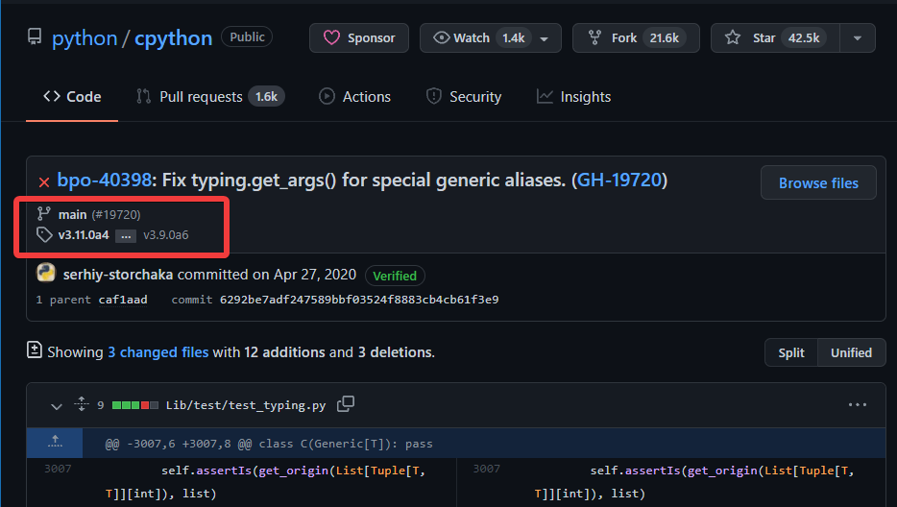Screen dimensions: 897x507
Task: Click right line number 3007
Action: [487, 469]
